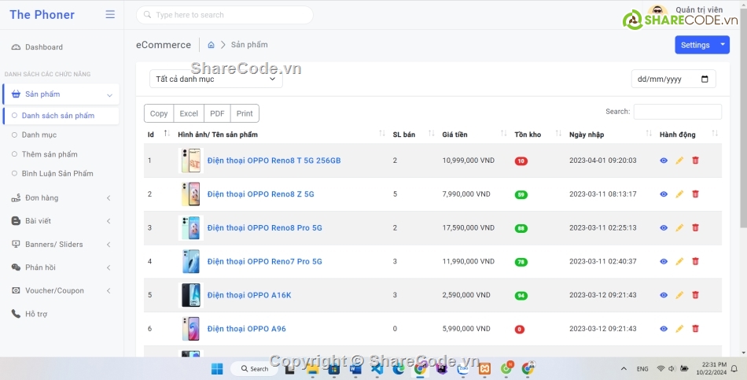
Task: Edit OPPO Reno7 Pro 5G pencil icon
Action: coord(679,261)
